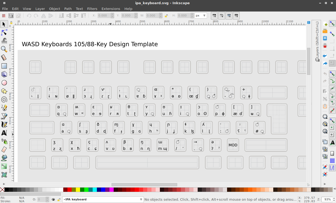
Task: Select the Zoom magnifier tool
Action: (4, 49)
